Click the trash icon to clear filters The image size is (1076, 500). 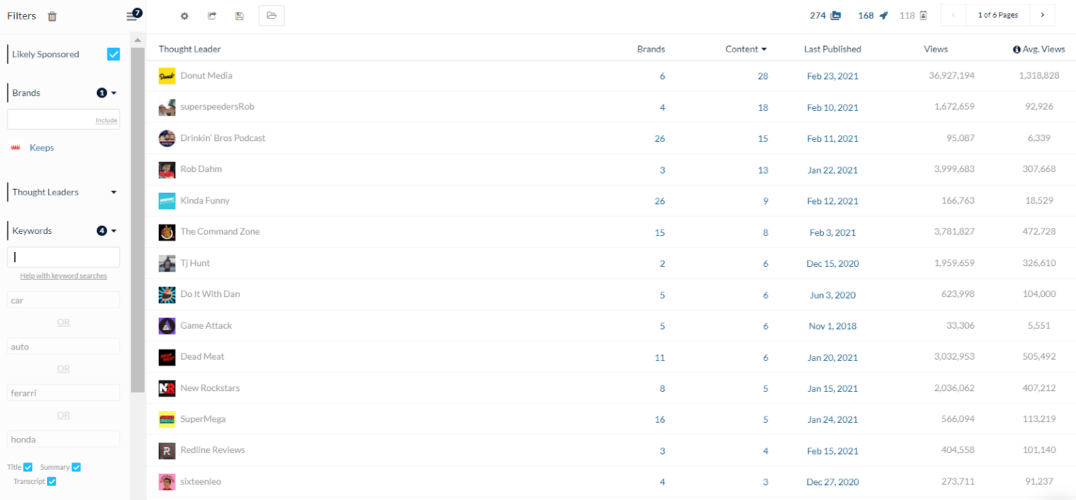coord(52,16)
